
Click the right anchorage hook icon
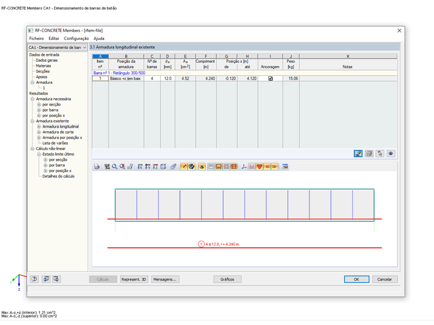(x=275, y=166)
